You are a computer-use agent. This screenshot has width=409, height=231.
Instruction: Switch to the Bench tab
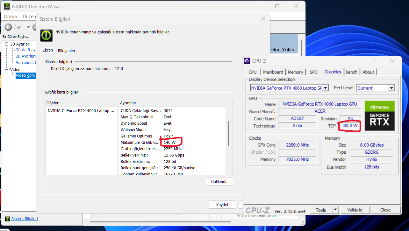pos(352,72)
